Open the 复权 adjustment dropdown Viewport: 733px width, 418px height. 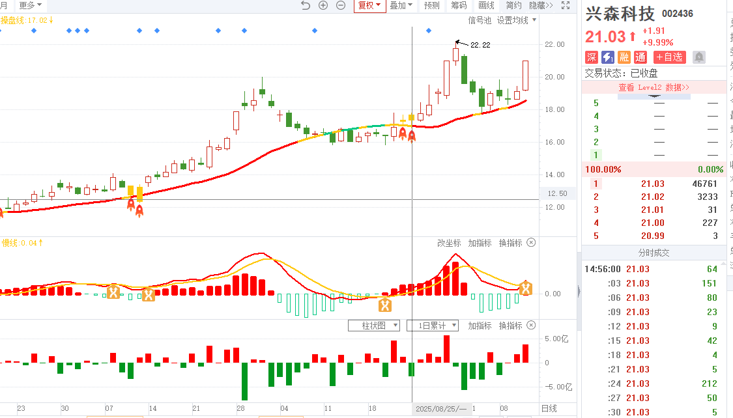pyautogui.click(x=369, y=6)
